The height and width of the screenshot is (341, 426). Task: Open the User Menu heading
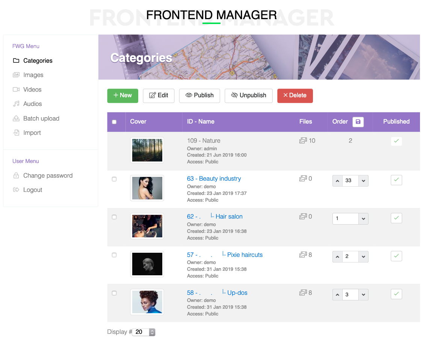(25, 161)
